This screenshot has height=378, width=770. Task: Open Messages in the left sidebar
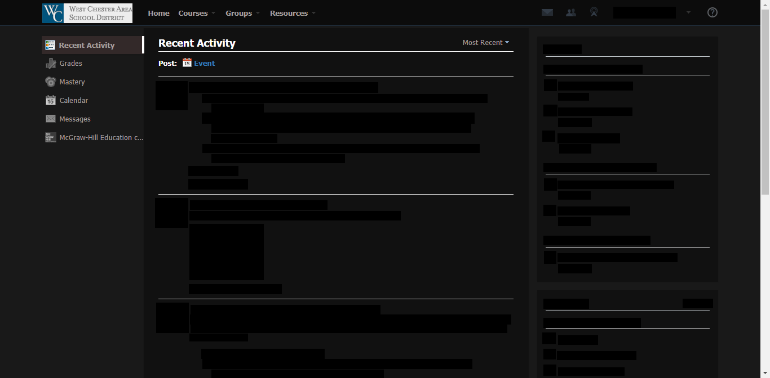click(75, 119)
